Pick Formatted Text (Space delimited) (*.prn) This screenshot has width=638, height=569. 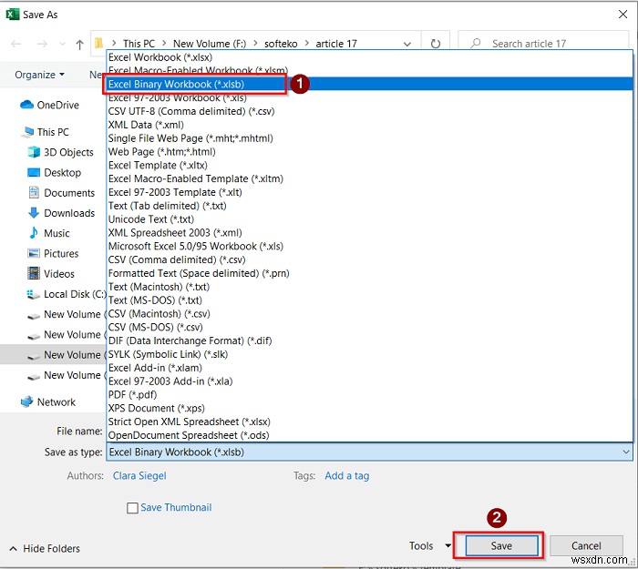pyautogui.click(x=369, y=273)
